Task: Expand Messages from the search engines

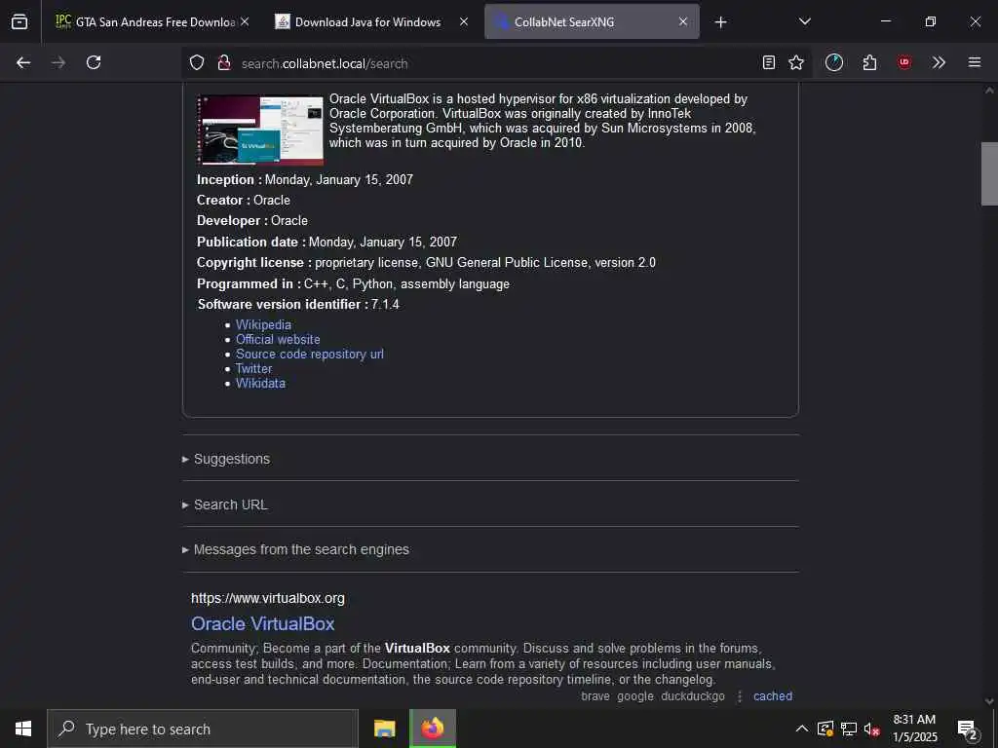Action: pos(301,549)
